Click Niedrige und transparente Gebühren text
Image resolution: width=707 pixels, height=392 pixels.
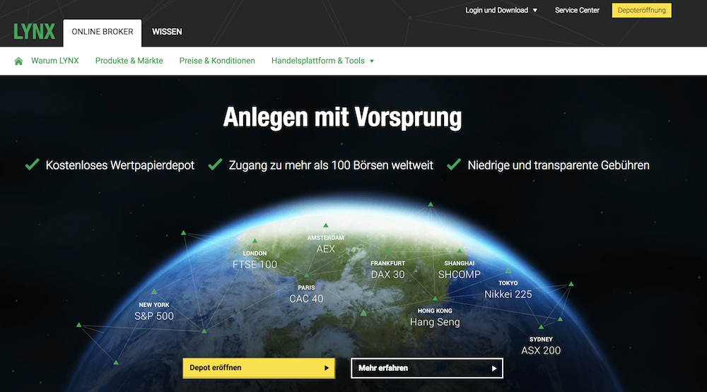click(559, 165)
